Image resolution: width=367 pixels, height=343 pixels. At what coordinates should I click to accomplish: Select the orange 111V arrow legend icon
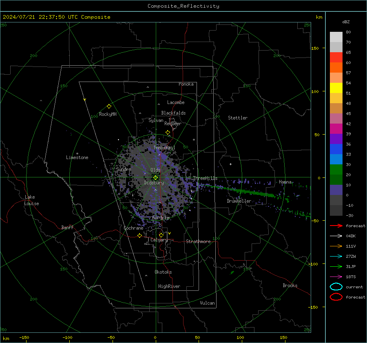[336, 246]
